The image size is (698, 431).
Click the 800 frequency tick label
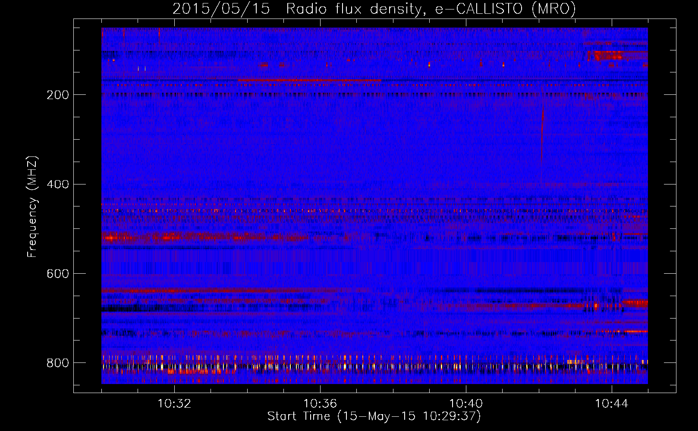[58, 363]
